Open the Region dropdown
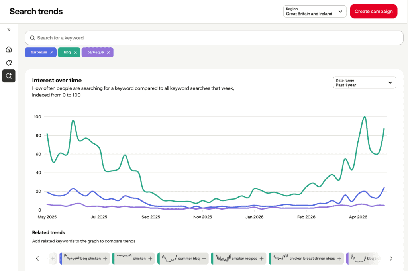 point(315,12)
